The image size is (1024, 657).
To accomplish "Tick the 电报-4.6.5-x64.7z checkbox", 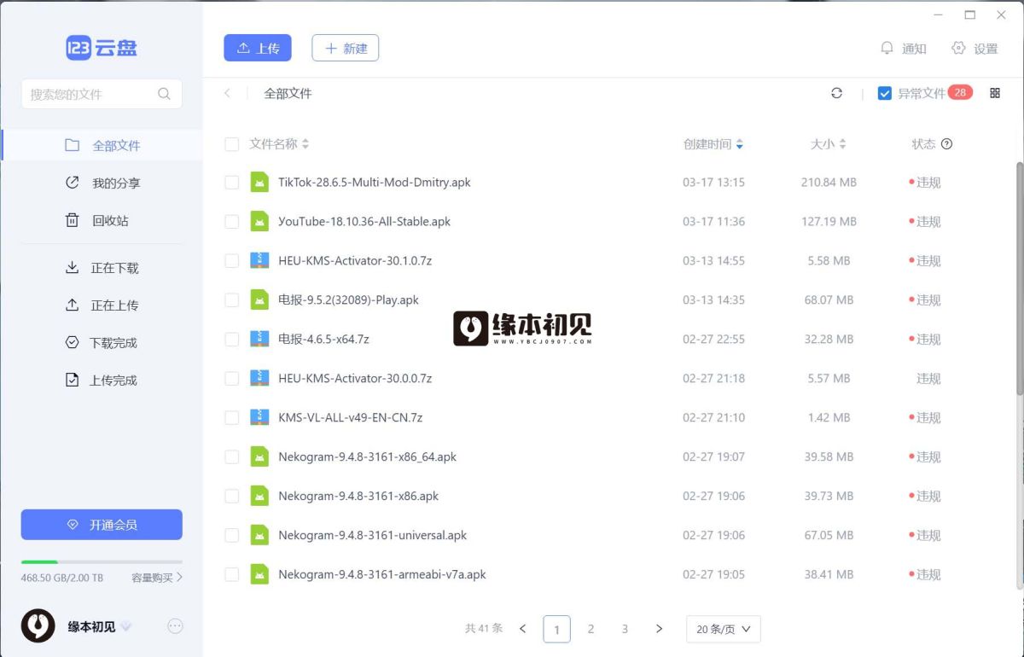I will pos(231,339).
